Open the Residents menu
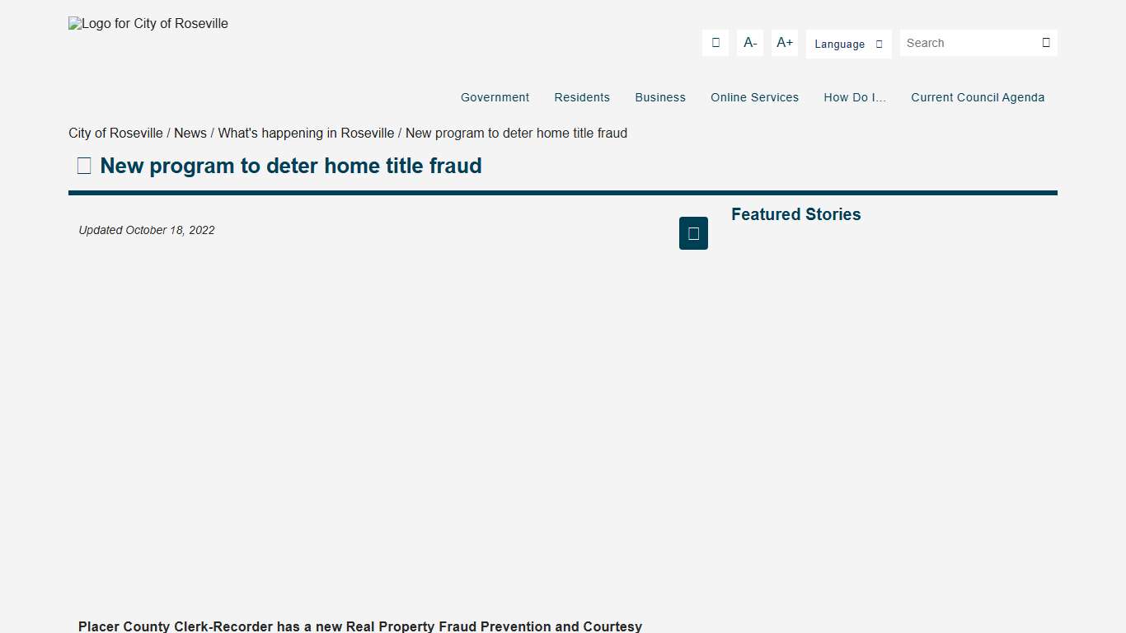1126x633 pixels. 582,97
